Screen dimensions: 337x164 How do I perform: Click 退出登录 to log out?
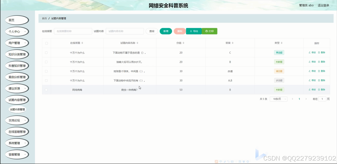pyautogui.click(x=323, y=5)
